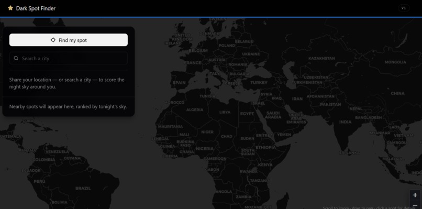The image size is (422, 209).
Task: Select the Myanmar map label
Action: point(380,133)
